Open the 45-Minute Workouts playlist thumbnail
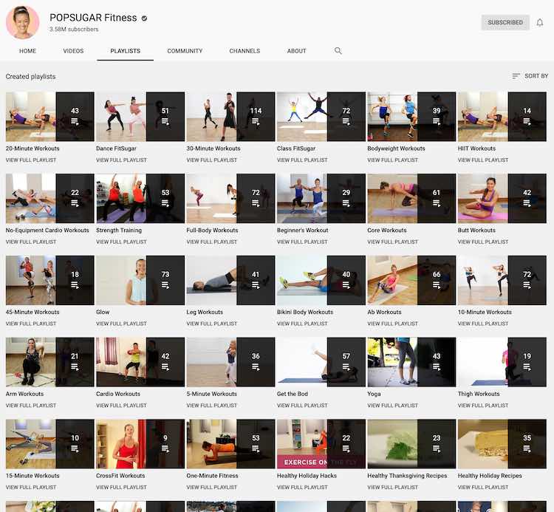Viewport: 554px width, 512px height. point(49,280)
